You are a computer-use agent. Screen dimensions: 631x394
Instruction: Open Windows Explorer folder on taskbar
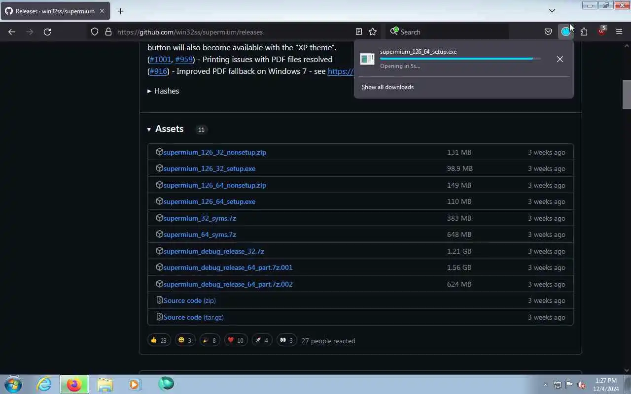coord(105,384)
